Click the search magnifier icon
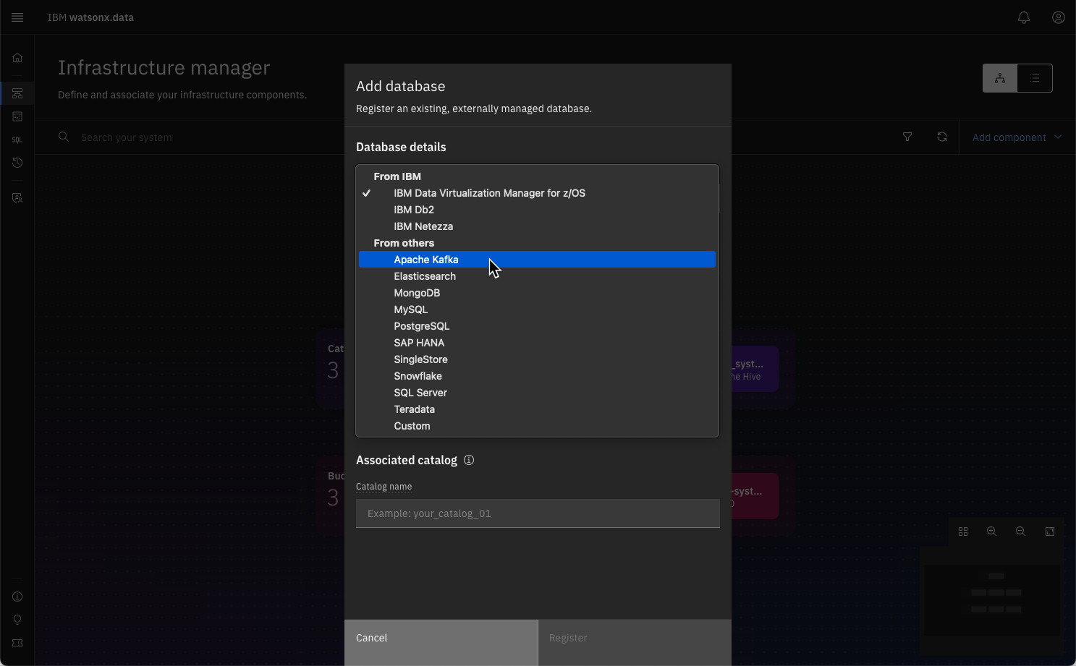 tap(64, 137)
